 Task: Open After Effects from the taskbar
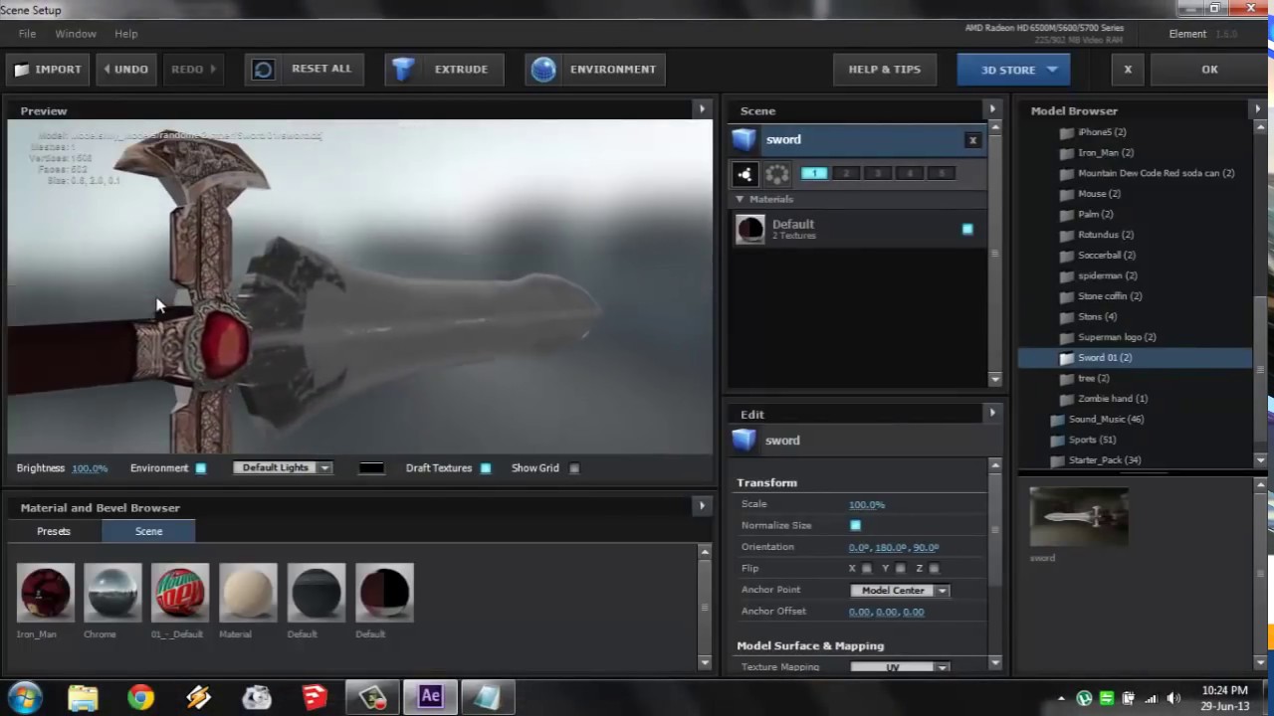coord(430,697)
